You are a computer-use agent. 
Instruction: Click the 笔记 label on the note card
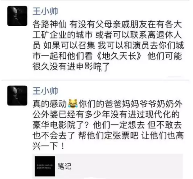click(64, 166)
